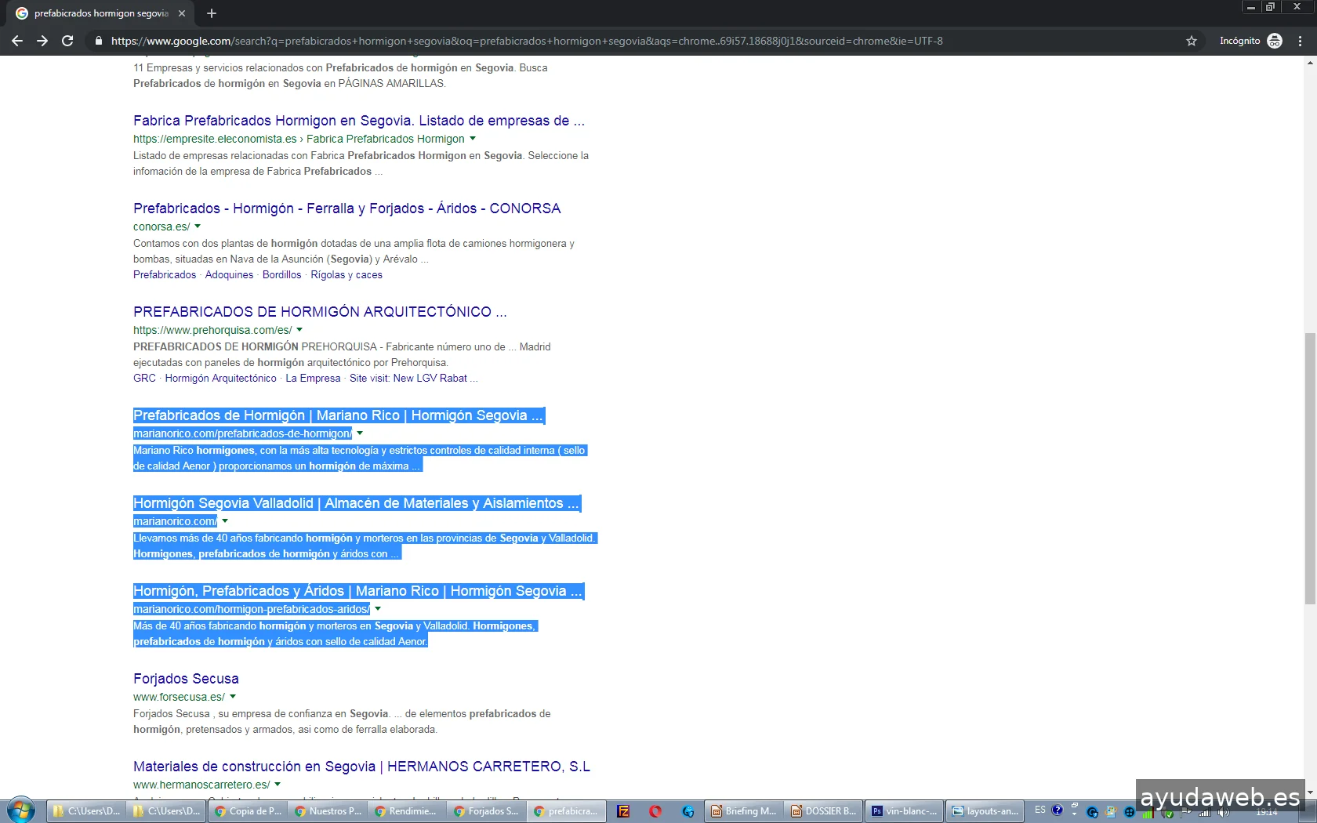
Task: Open dropdown arrow next to forsecusa.es
Action: pos(233,697)
